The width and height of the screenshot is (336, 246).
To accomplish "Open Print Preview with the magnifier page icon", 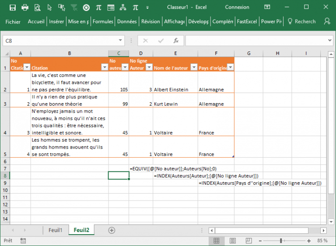I will coord(37,7).
